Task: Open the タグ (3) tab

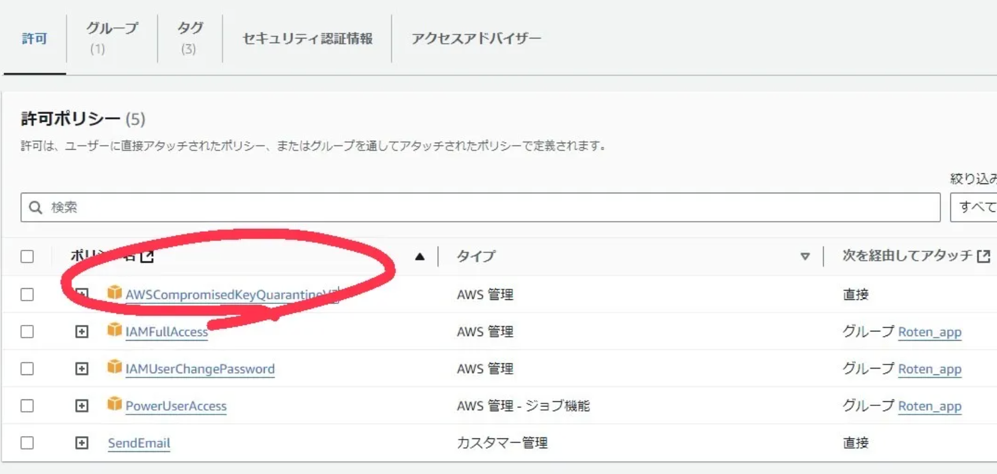Action: [189, 38]
